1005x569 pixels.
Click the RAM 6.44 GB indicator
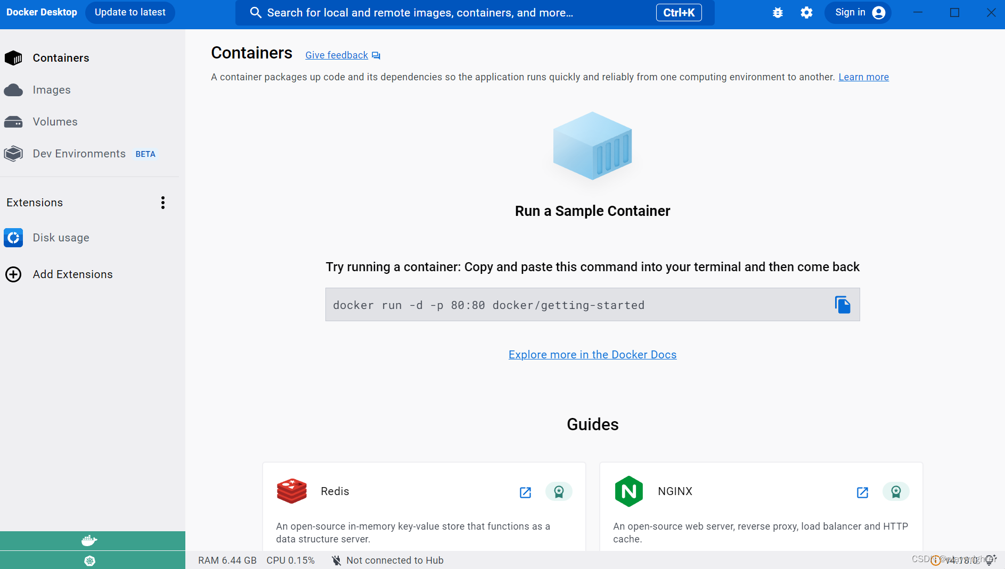[227, 560]
